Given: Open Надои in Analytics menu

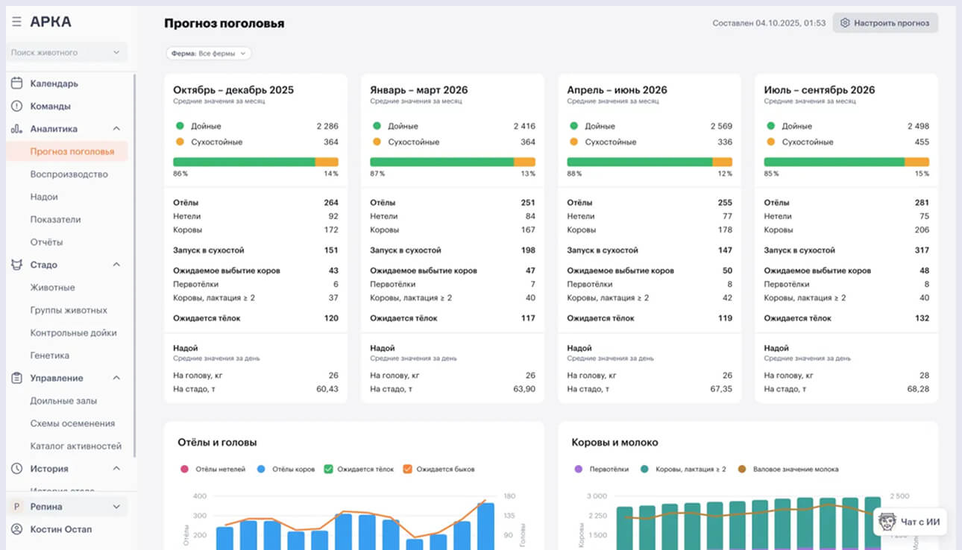Looking at the screenshot, I should (x=44, y=197).
